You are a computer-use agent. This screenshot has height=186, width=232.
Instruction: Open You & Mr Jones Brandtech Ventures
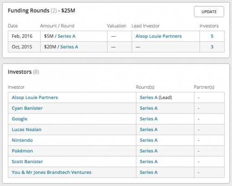pos(52,173)
